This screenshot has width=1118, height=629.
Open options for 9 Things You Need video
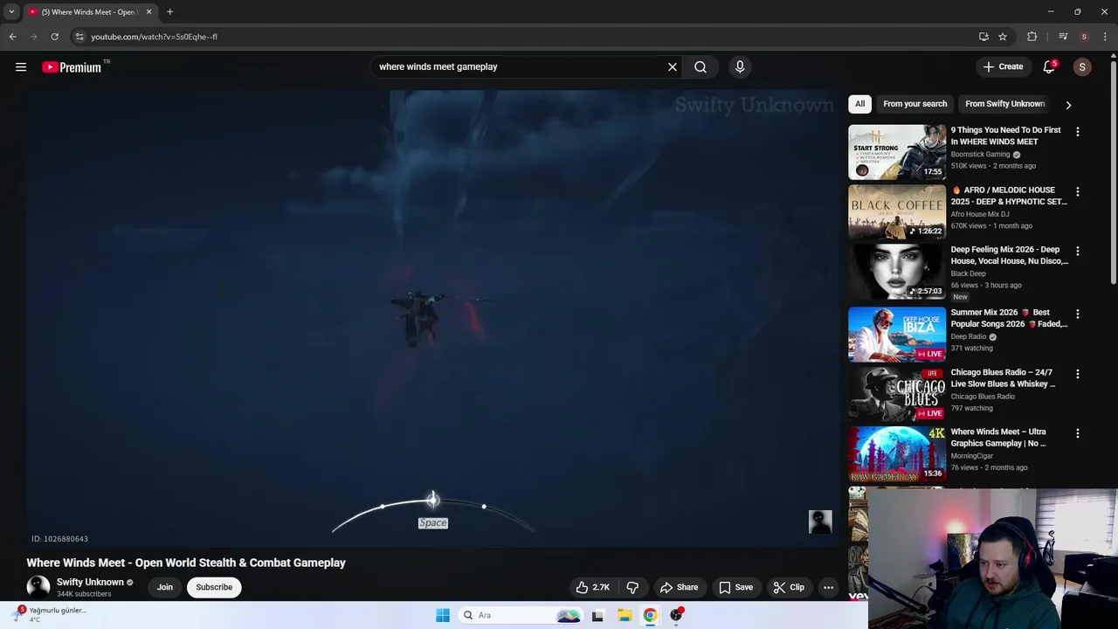[x=1077, y=132]
